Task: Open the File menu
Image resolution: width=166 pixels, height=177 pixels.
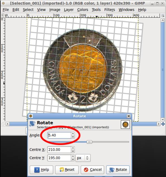Action: [x=6, y=10]
